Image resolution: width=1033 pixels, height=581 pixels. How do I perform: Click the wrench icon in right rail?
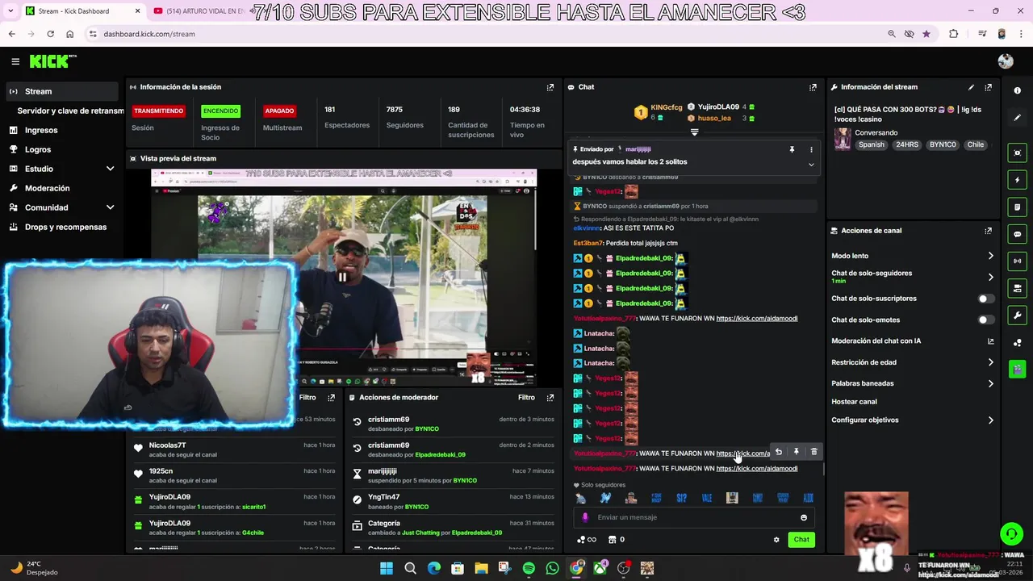pyautogui.click(x=1018, y=316)
